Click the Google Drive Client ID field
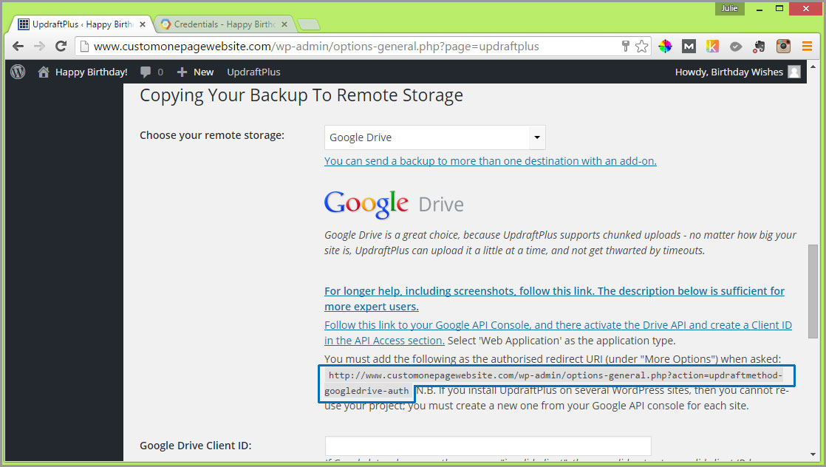Image resolution: width=826 pixels, height=467 pixels. [x=488, y=446]
